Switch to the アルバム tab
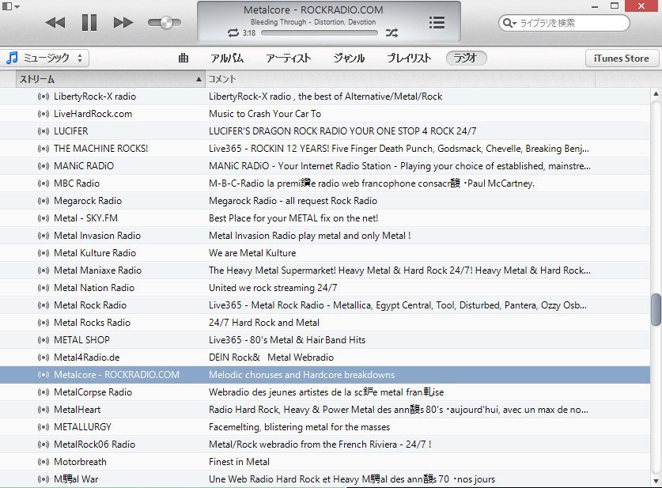The image size is (662, 488). (x=227, y=58)
